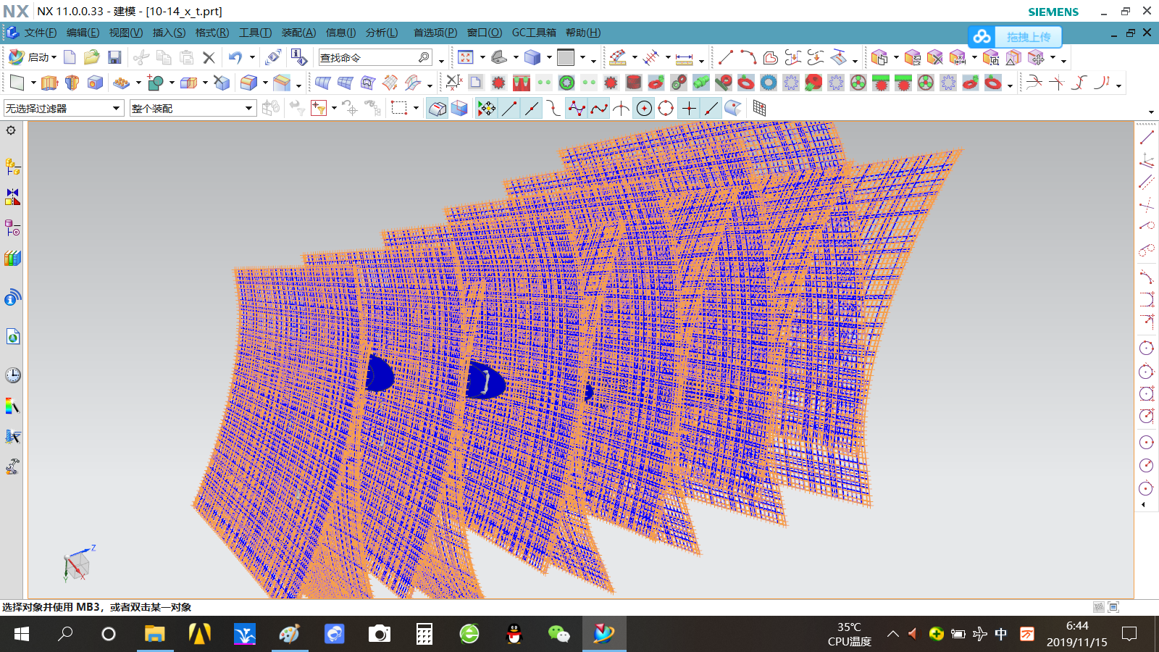Click the Extrude icon in the feature toolbar

pos(49,83)
